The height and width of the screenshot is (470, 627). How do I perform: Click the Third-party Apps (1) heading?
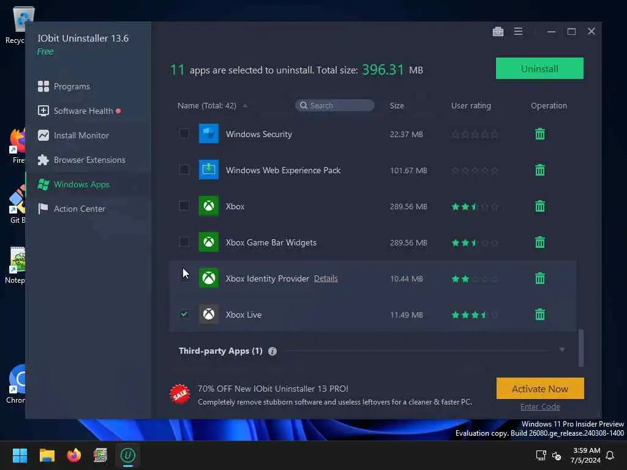pyautogui.click(x=220, y=351)
